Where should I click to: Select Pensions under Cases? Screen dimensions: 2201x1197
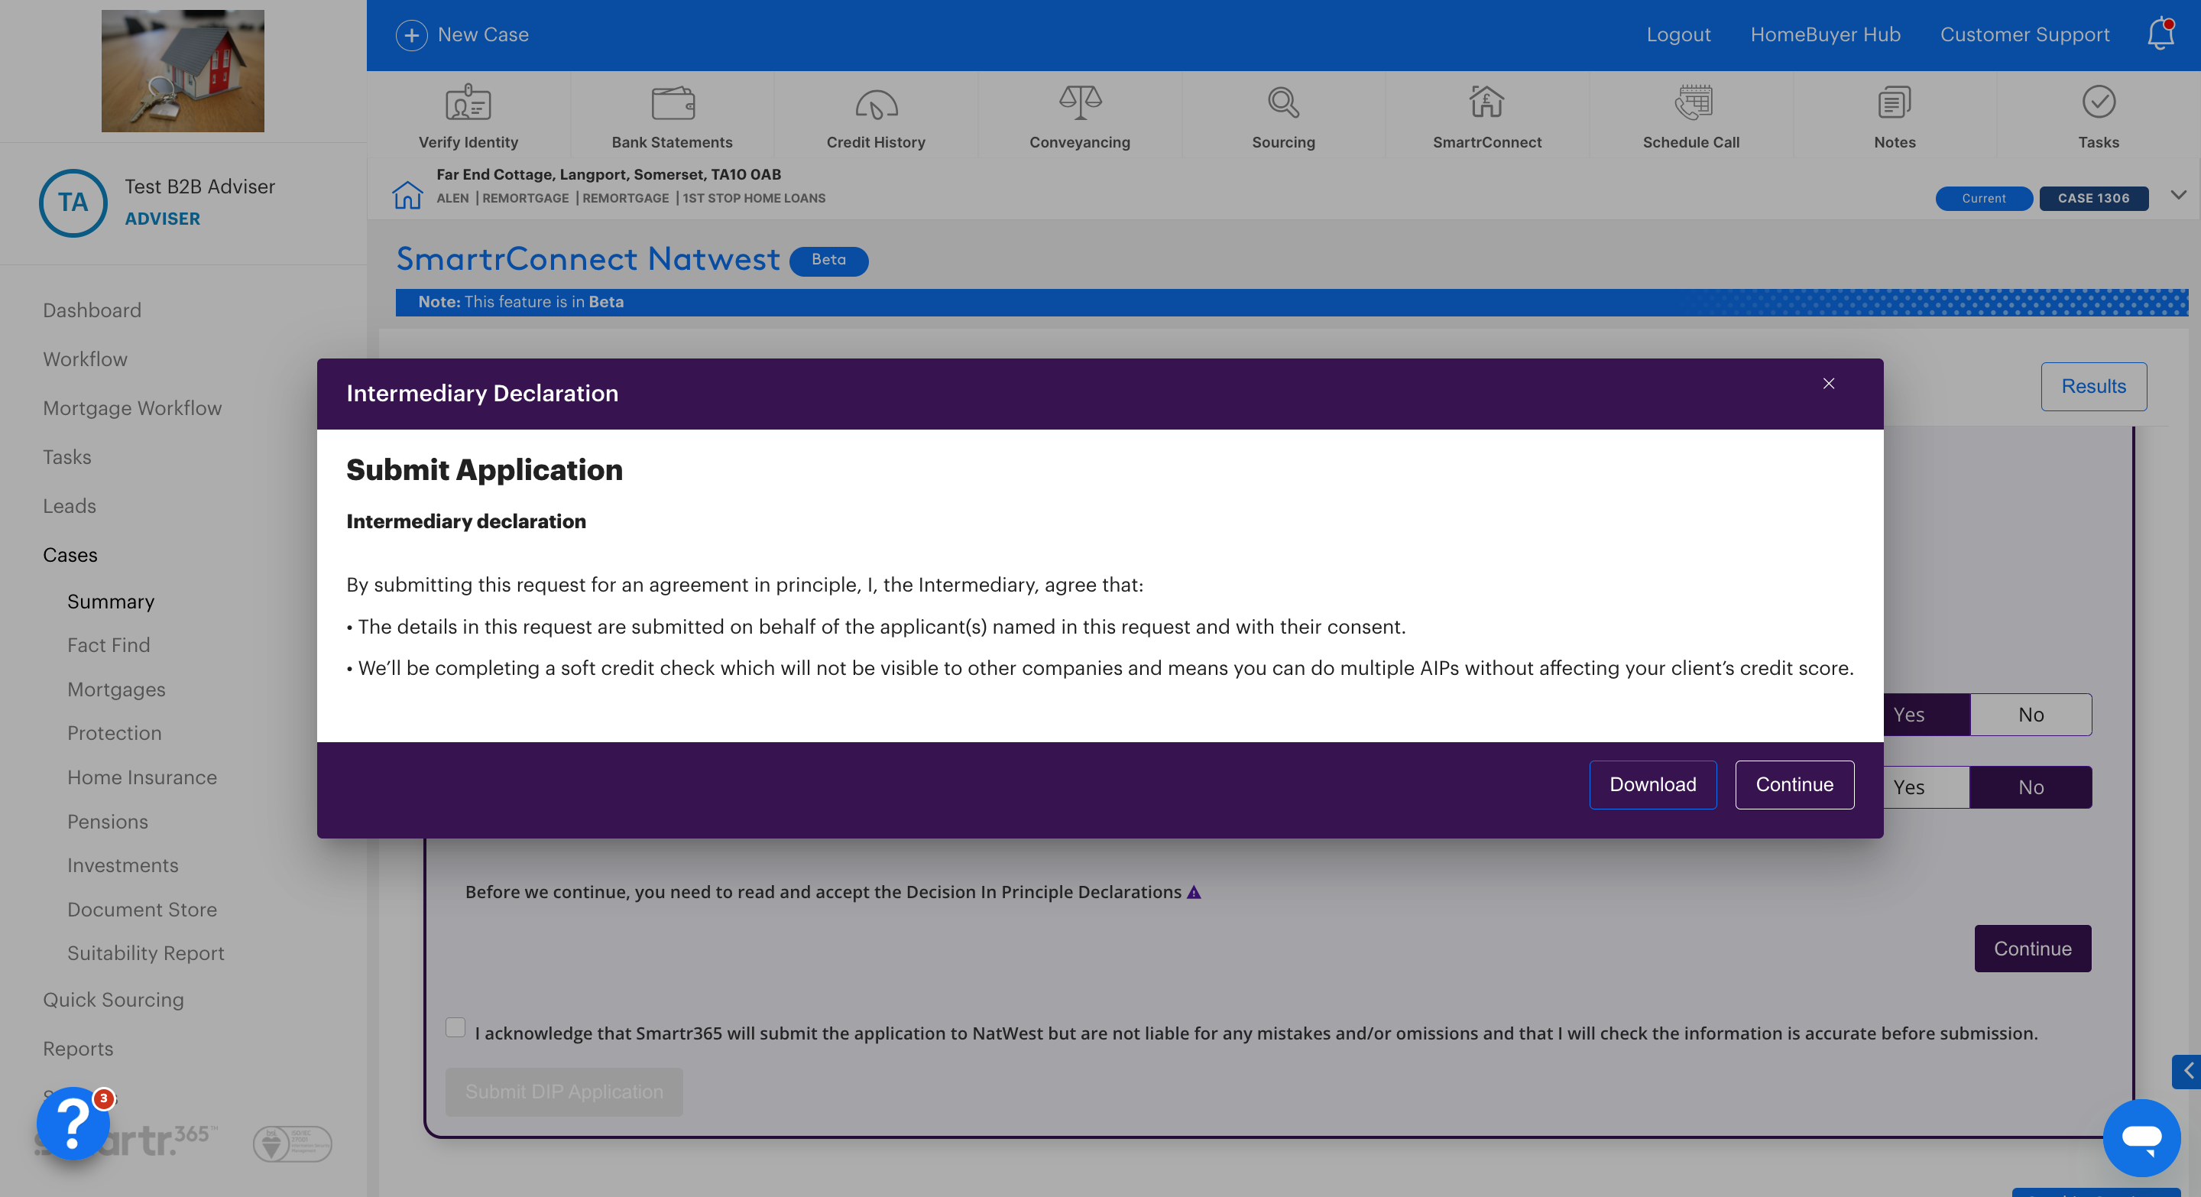coord(108,822)
